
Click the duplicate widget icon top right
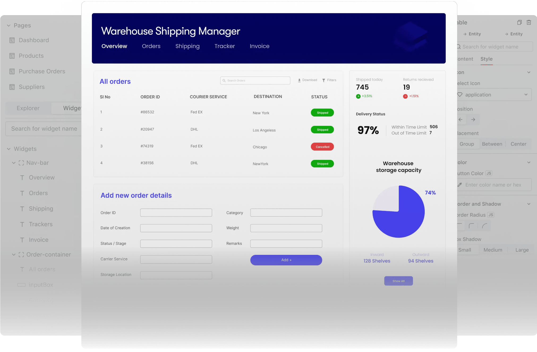coord(519,22)
